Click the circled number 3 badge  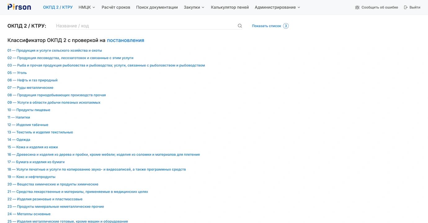point(286,26)
